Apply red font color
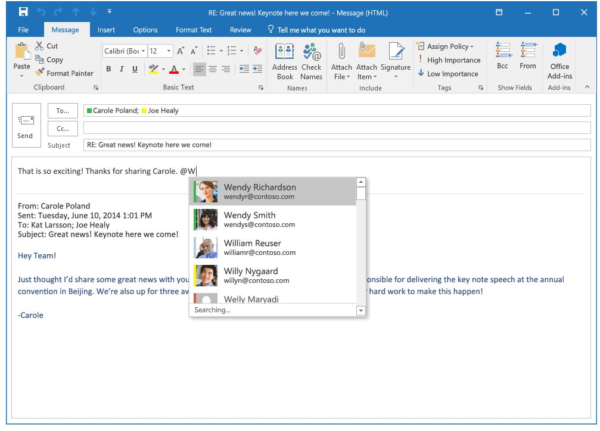The height and width of the screenshot is (431, 600). pyautogui.click(x=174, y=69)
